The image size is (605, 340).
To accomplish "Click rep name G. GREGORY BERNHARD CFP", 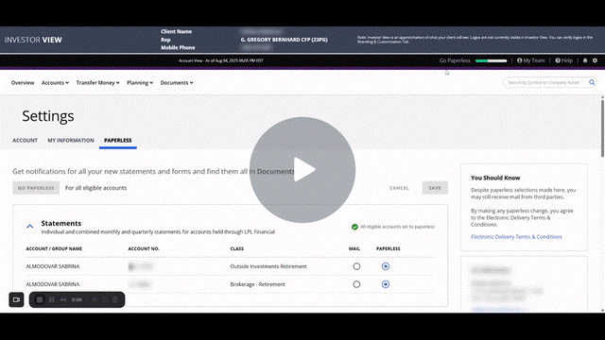I will [284, 40].
